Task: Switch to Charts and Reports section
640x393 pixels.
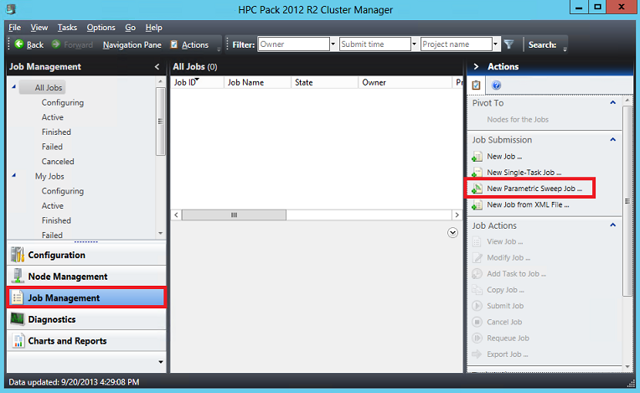Action: click(86, 341)
